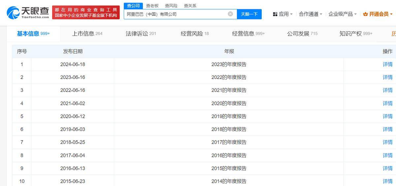
Task: Click the 天眼一下 search button
Action: (x=249, y=14)
